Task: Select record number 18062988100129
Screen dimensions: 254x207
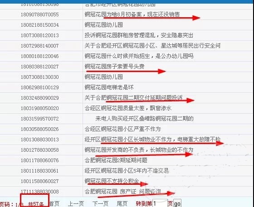Action: [40, 87]
